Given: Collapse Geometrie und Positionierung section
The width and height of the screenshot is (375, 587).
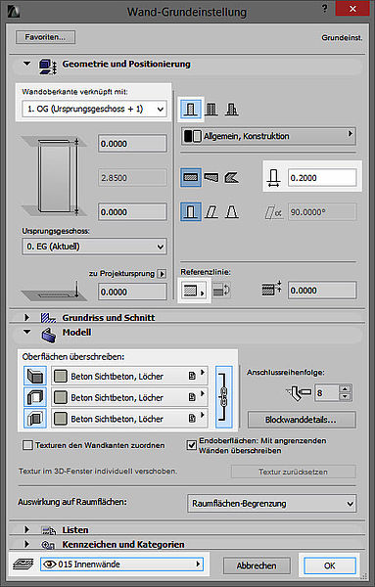Looking at the screenshot, I should [27, 64].
